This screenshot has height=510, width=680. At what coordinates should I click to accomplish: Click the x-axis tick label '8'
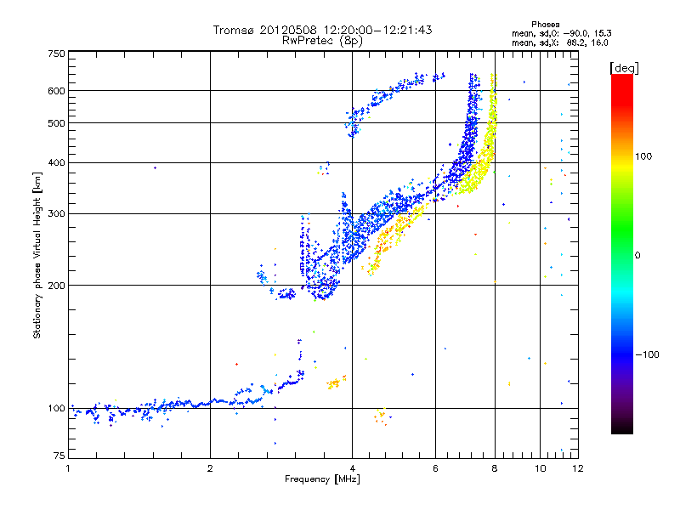coord(495,468)
